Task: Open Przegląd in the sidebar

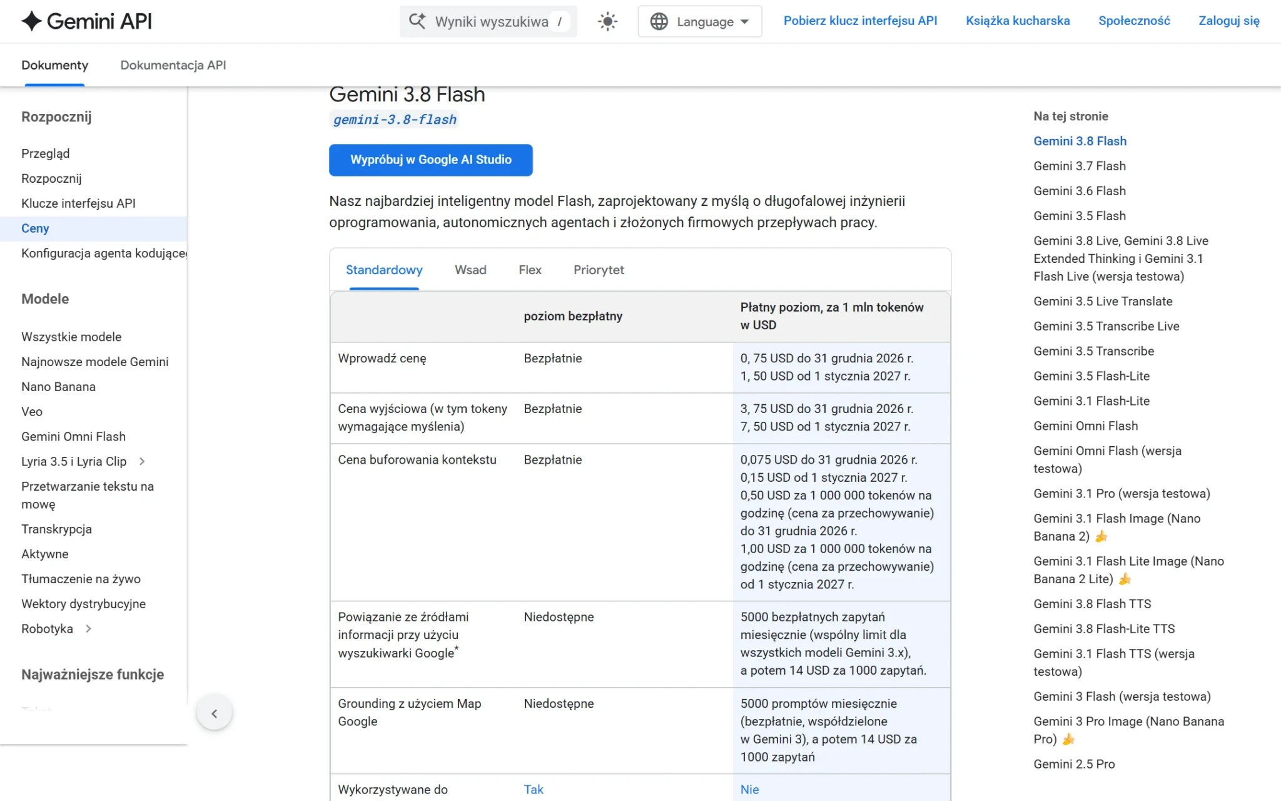Action: (46, 153)
